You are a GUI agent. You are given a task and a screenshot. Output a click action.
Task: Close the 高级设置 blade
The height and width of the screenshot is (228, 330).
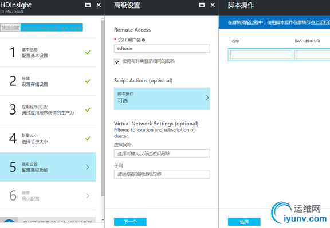click(x=213, y=5)
